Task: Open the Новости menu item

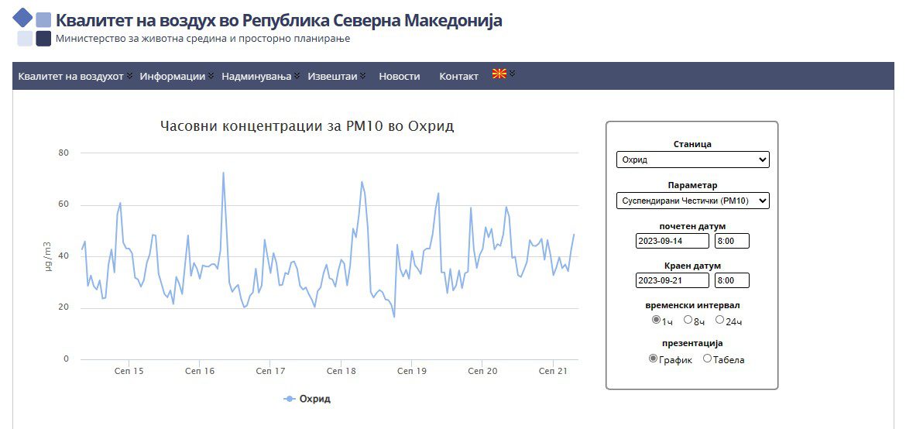Action: pos(399,77)
